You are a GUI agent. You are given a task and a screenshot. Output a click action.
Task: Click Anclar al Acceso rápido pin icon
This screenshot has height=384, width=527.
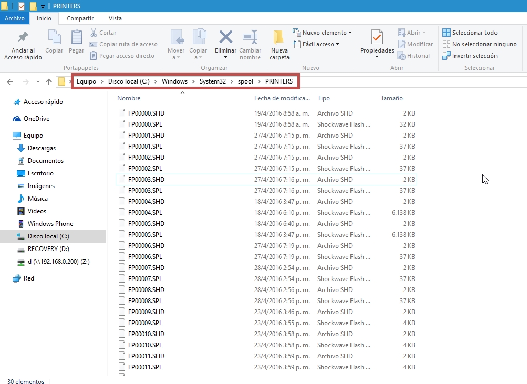click(x=23, y=37)
